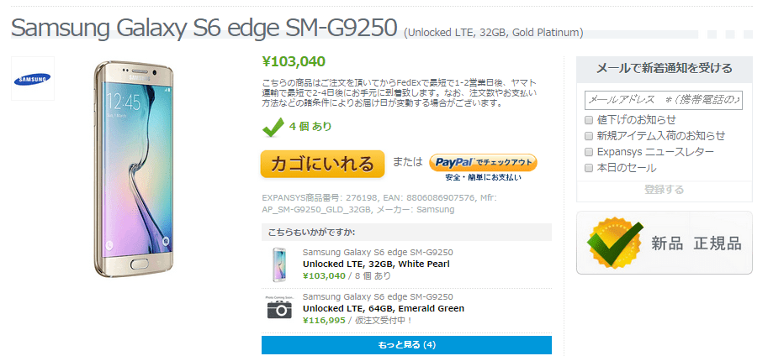This screenshot has height=356, width=768.
Task: Check the 新規アイテム入荷のお知らせ option
Action: click(589, 136)
